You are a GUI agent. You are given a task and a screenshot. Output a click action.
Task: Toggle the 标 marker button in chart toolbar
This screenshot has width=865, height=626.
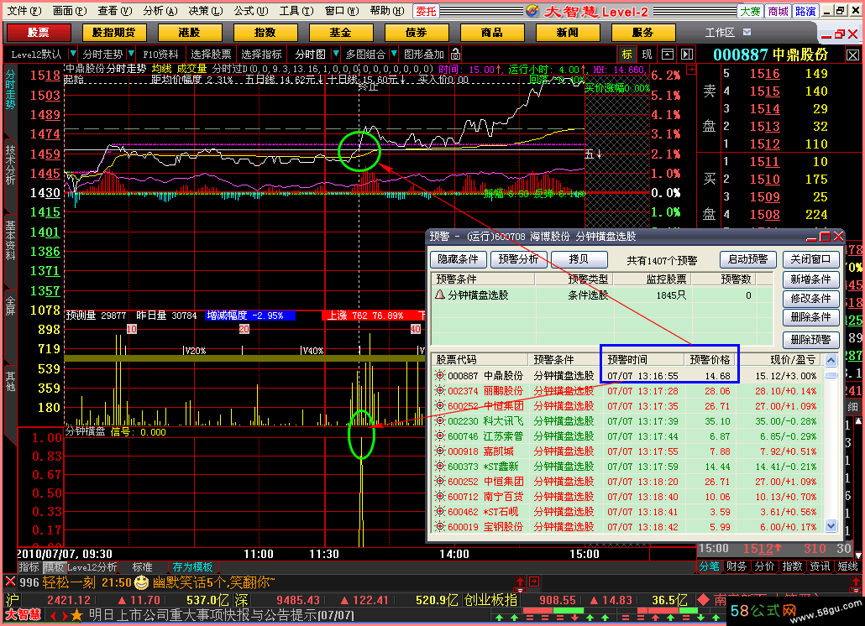click(x=626, y=54)
